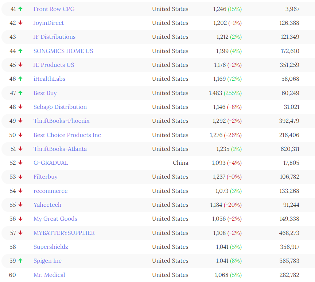Select the 620,311 total for ThriftBooks-Atlanta
Image resolution: width=315 pixels, height=282 pixels.
tap(290, 149)
